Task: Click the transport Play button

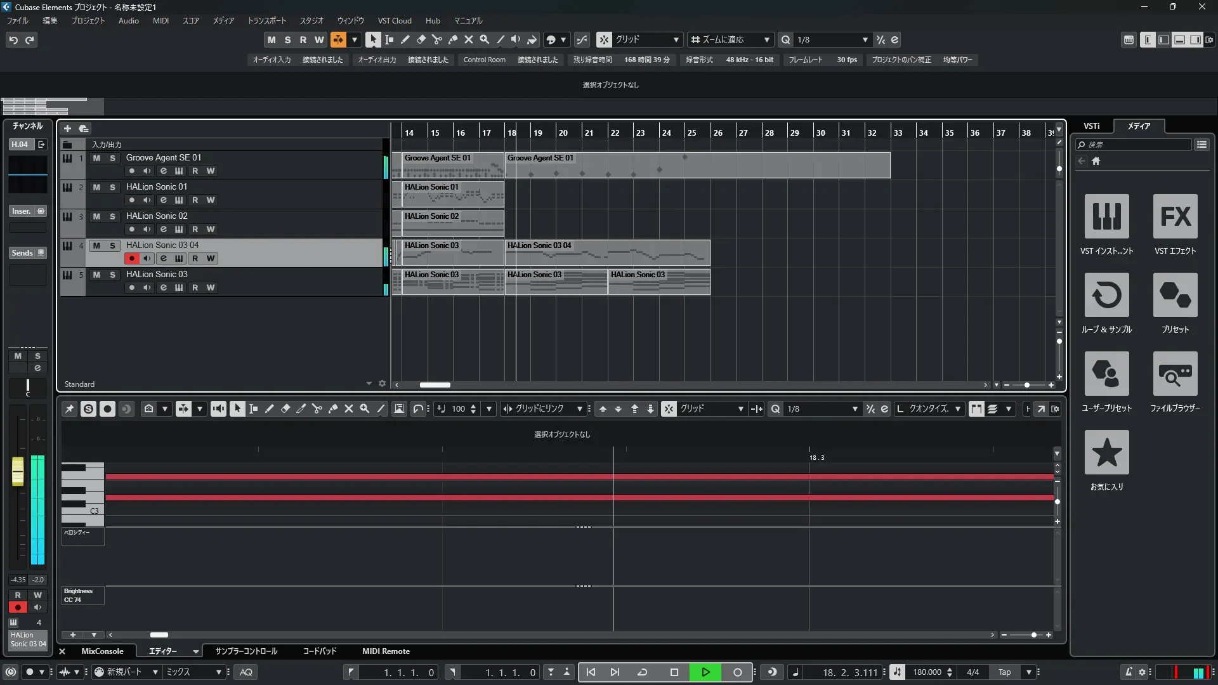Action: pyautogui.click(x=705, y=672)
